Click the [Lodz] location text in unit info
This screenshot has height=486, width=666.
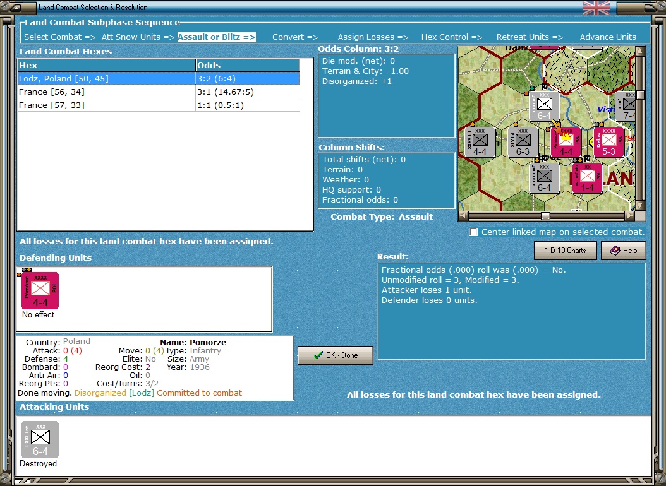[x=142, y=393]
